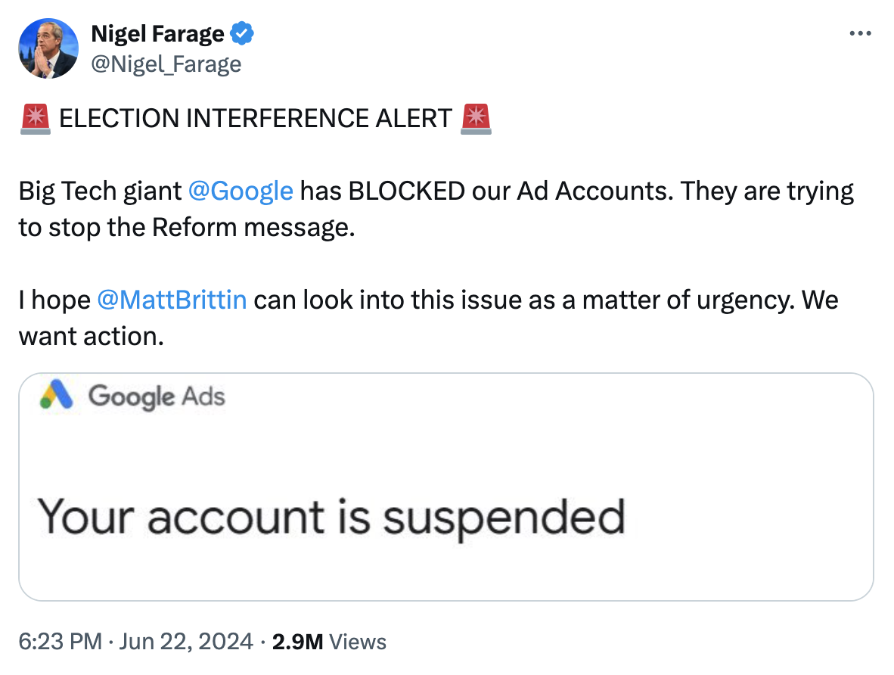894x675 pixels.
Task: Click the "Reform message" phrase in the tweet
Action: pos(253,227)
